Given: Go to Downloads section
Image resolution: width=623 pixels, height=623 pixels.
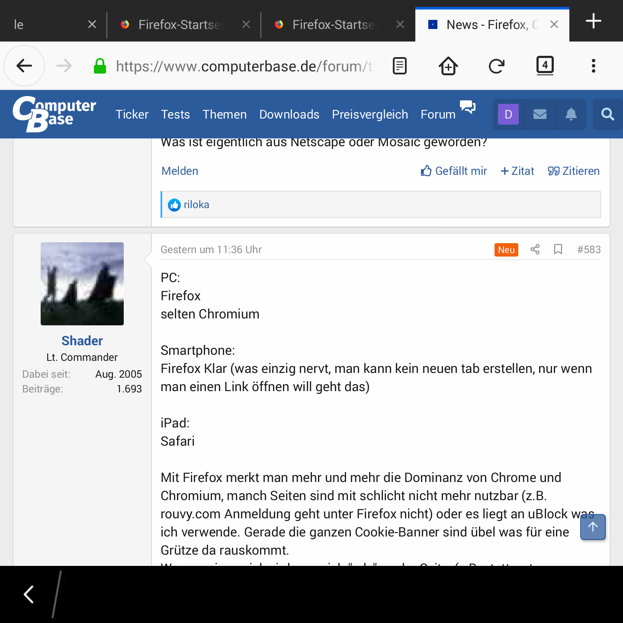Looking at the screenshot, I should [x=289, y=114].
